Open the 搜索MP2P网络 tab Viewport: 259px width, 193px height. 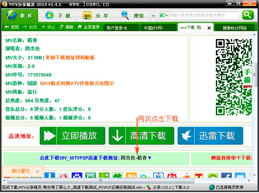click(235, 28)
